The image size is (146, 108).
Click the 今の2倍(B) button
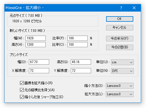120,47
